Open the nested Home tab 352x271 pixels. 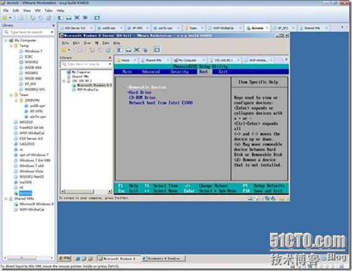click(125, 60)
